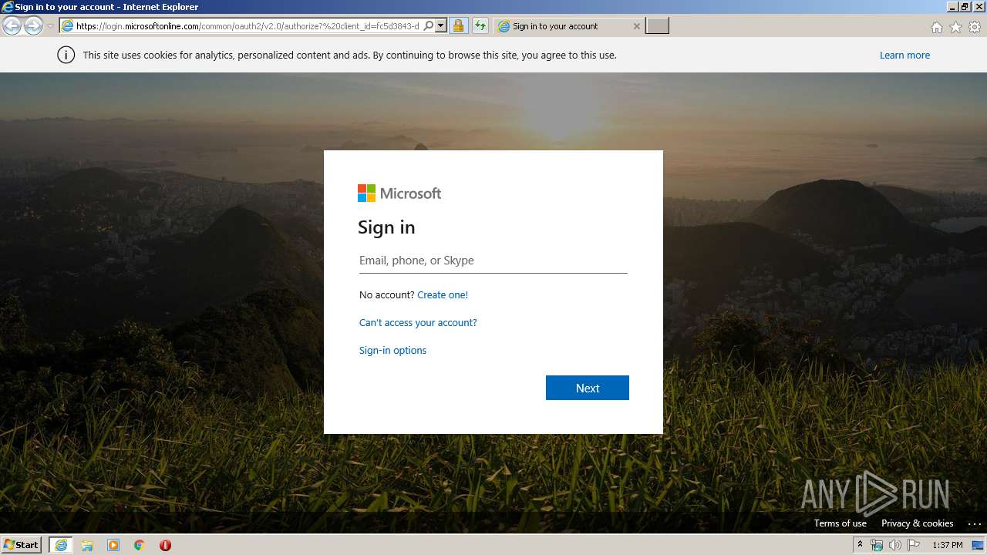Click the volume speaker tray icon

[895, 545]
